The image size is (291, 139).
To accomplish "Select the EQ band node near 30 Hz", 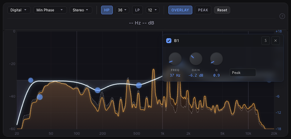I will pos(31,80).
